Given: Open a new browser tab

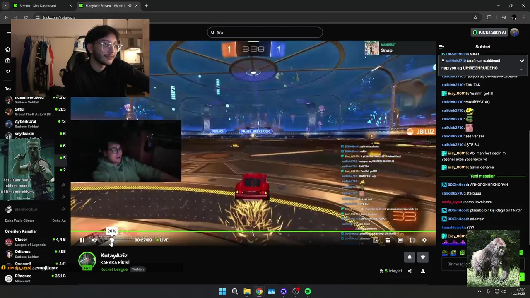Looking at the screenshot, I should 146,6.
